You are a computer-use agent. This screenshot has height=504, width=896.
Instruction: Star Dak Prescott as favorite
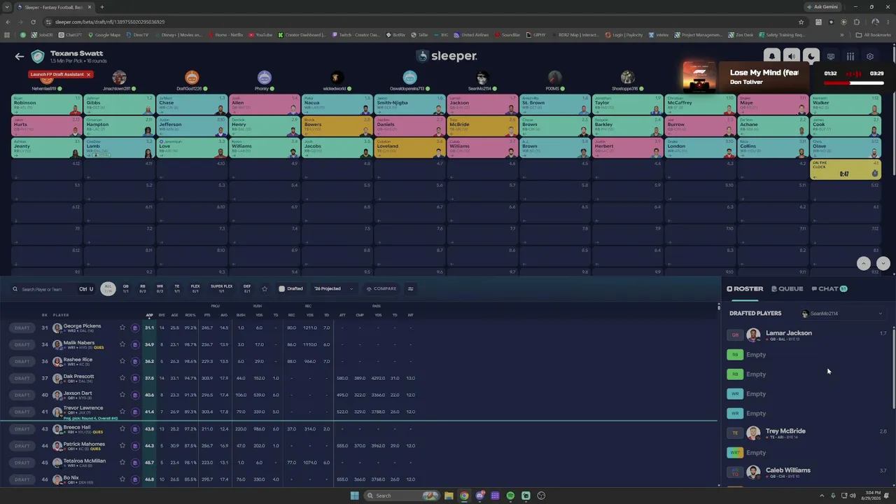click(x=122, y=378)
